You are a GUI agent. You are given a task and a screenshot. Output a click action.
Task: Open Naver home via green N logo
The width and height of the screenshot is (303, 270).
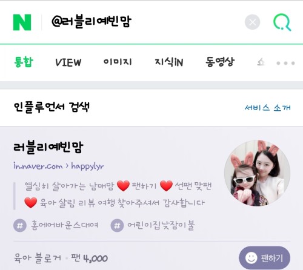pyautogui.click(x=22, y=22)
